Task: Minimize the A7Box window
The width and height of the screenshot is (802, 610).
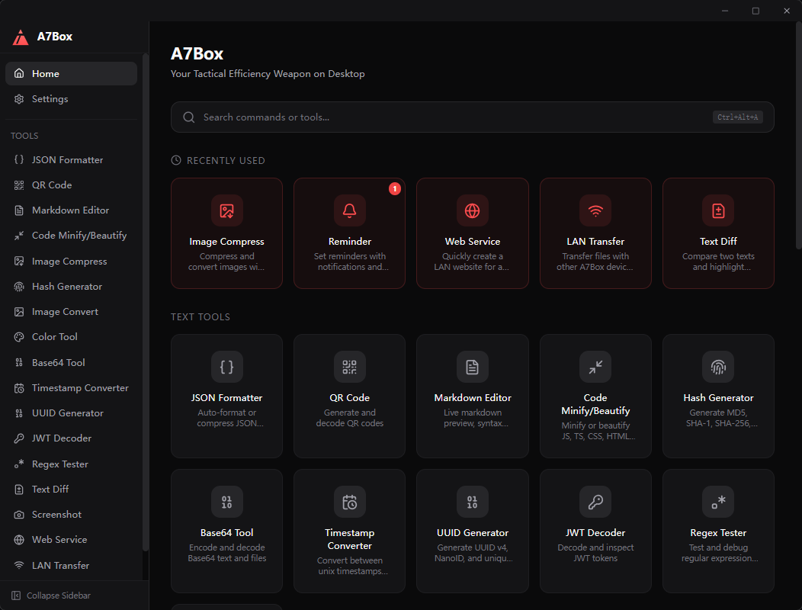Action: (x=725, y=11)
